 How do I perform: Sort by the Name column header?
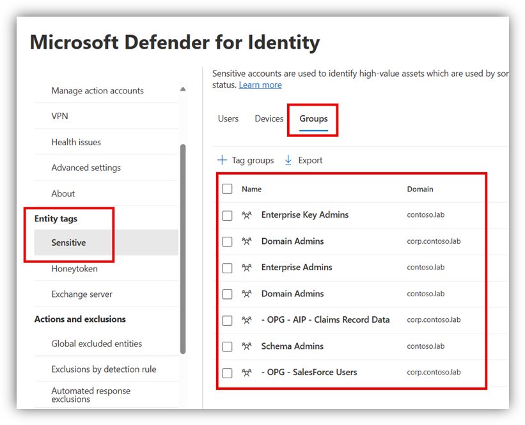pyautogui.click(x=251, y=189)
